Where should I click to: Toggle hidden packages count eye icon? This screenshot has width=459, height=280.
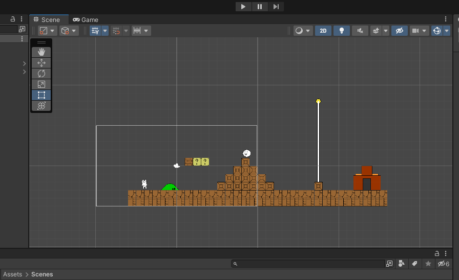444,264
